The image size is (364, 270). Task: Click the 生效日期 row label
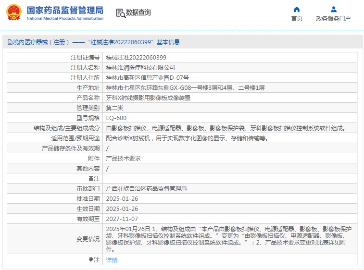88,209
